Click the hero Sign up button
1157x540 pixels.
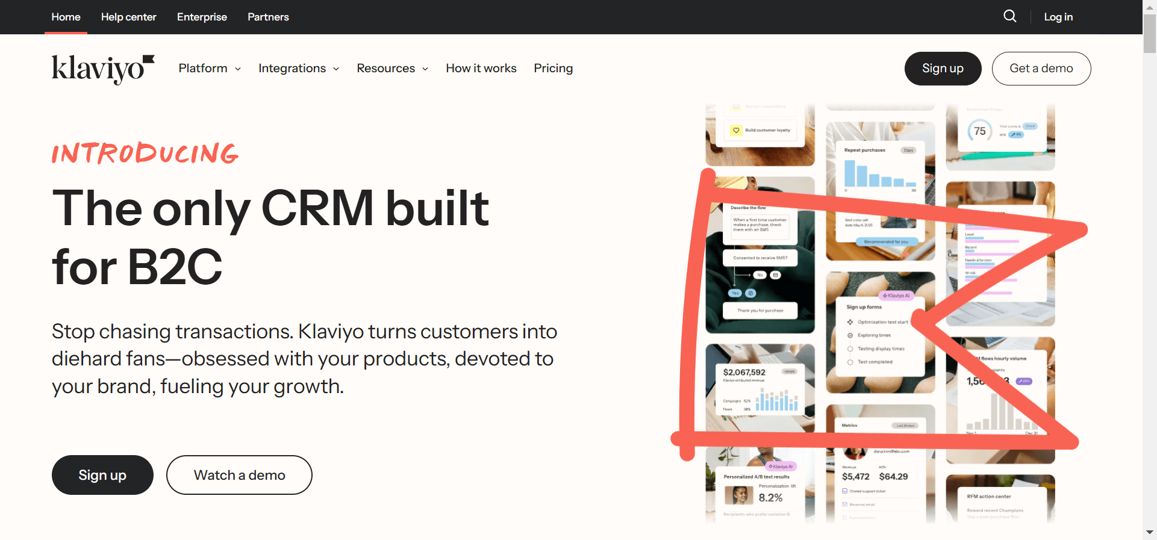(102, 475)
